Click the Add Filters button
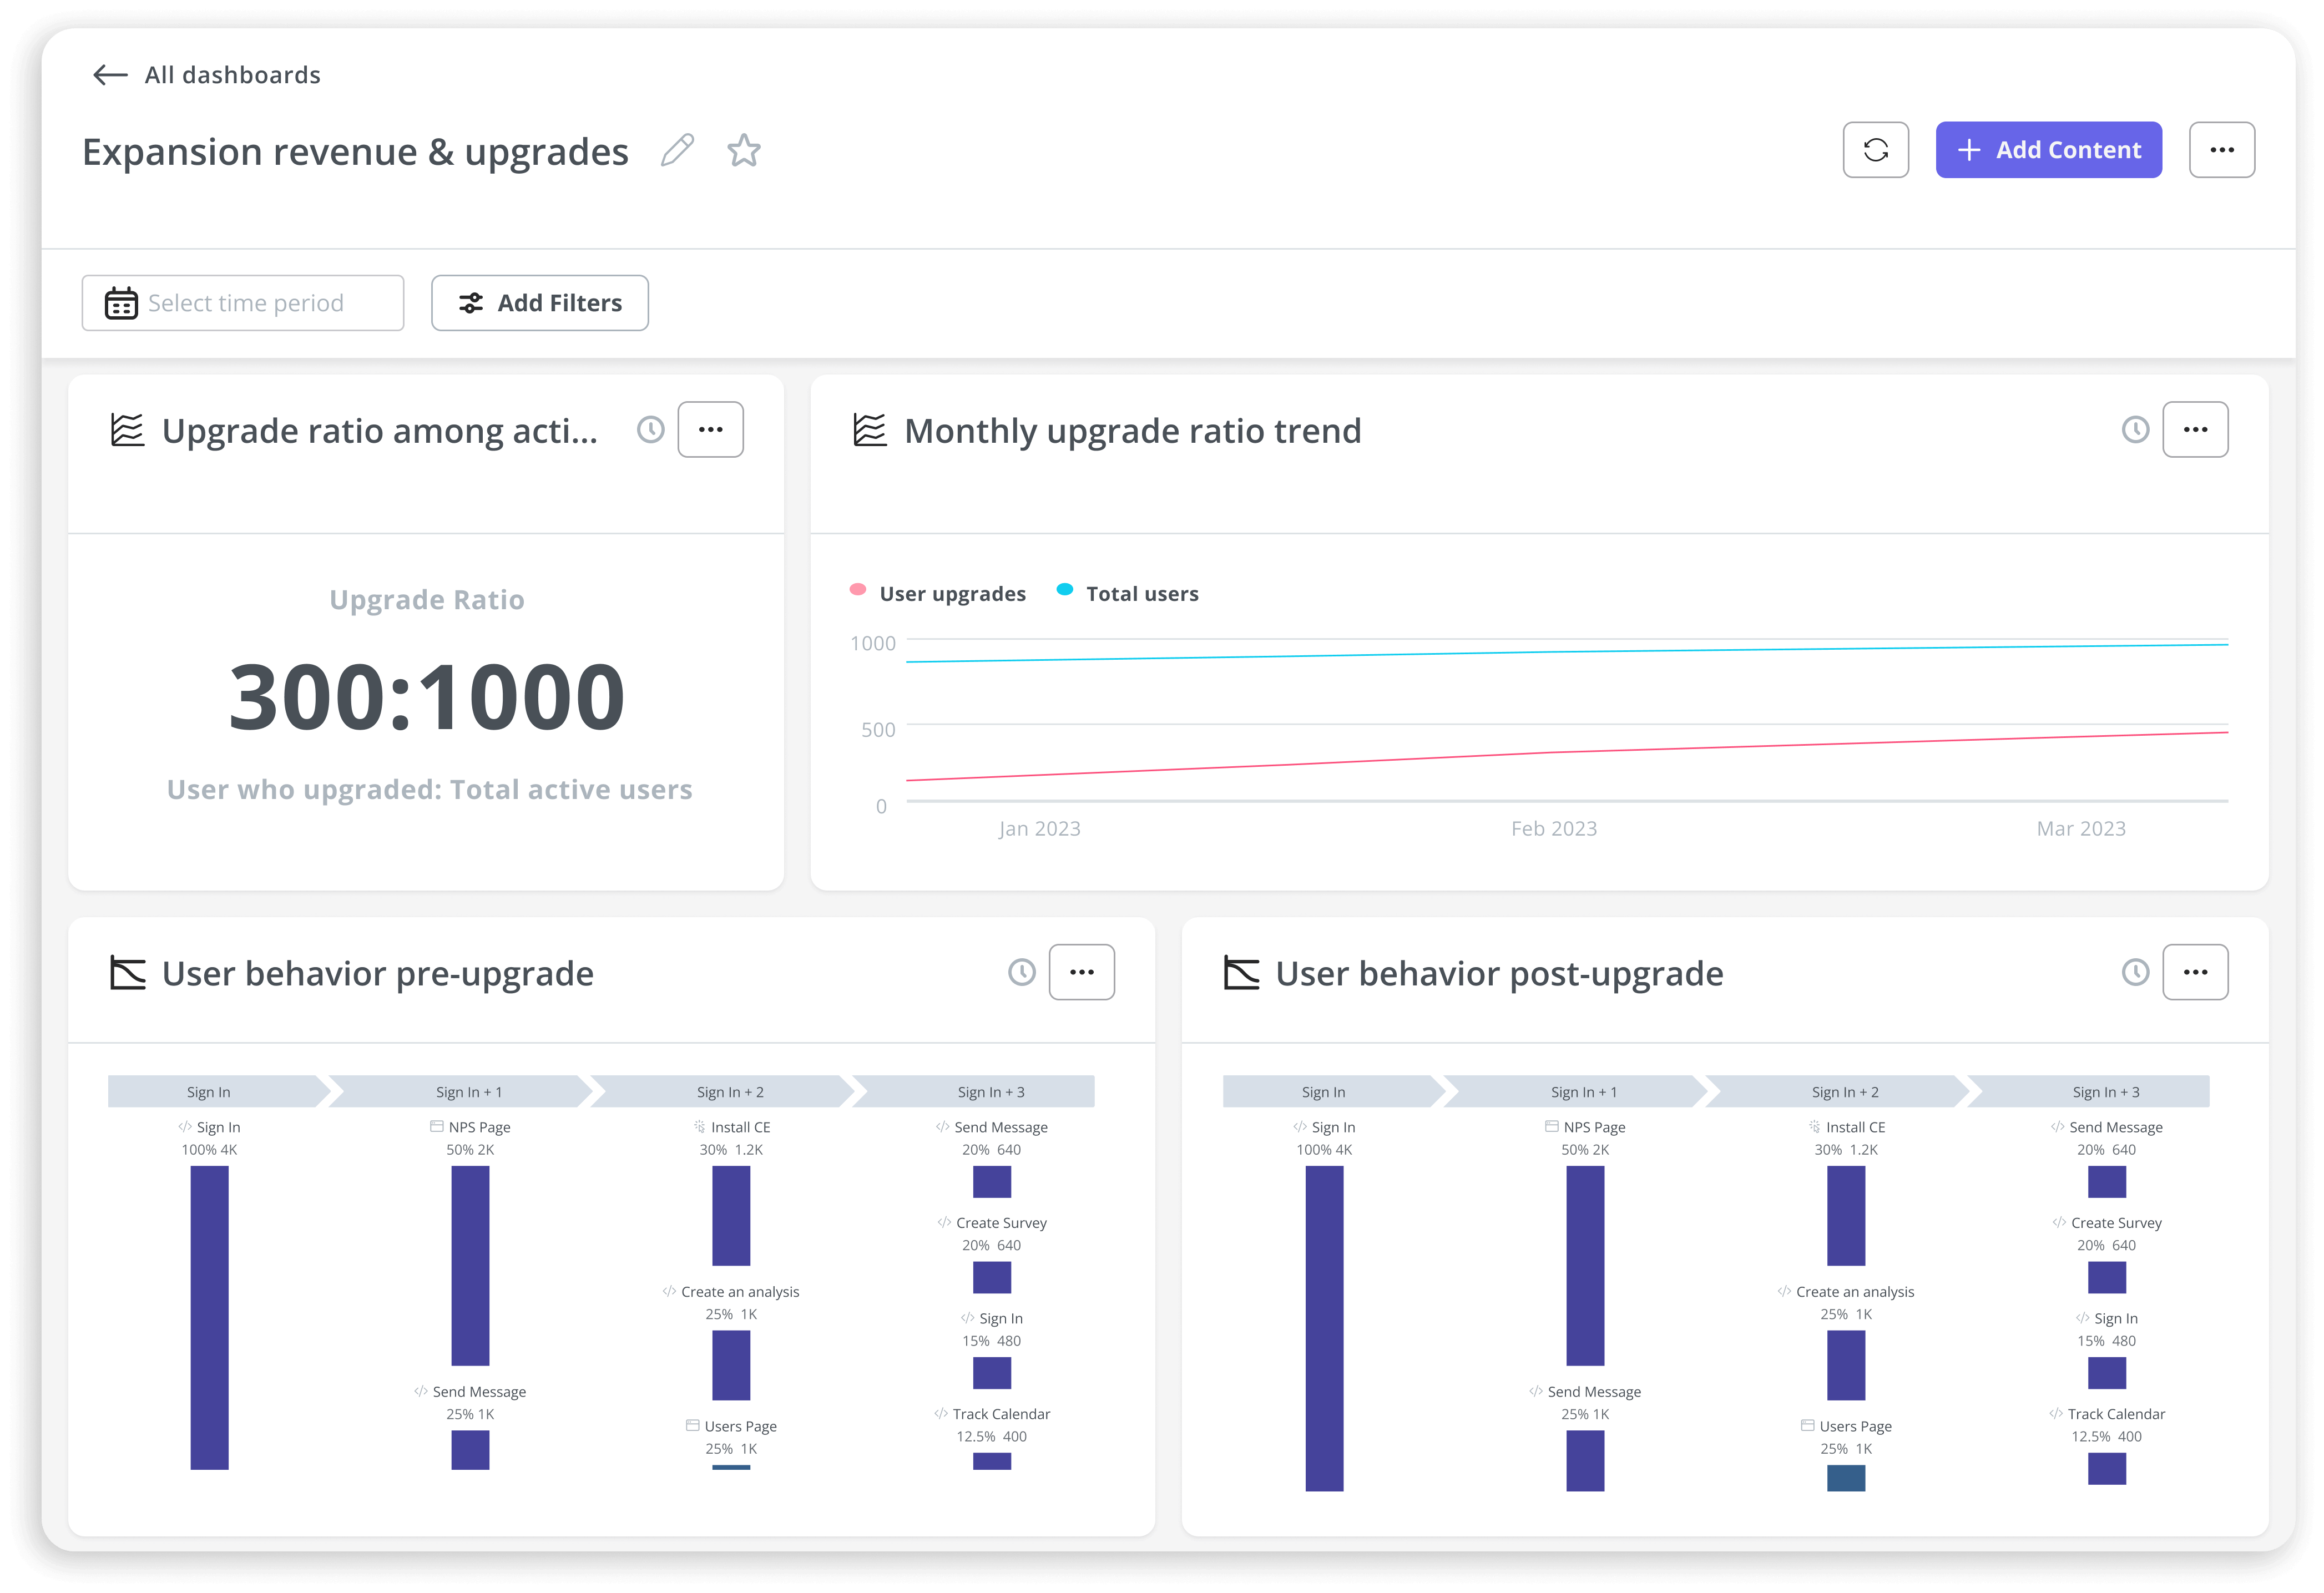 [x=540, y=302]
